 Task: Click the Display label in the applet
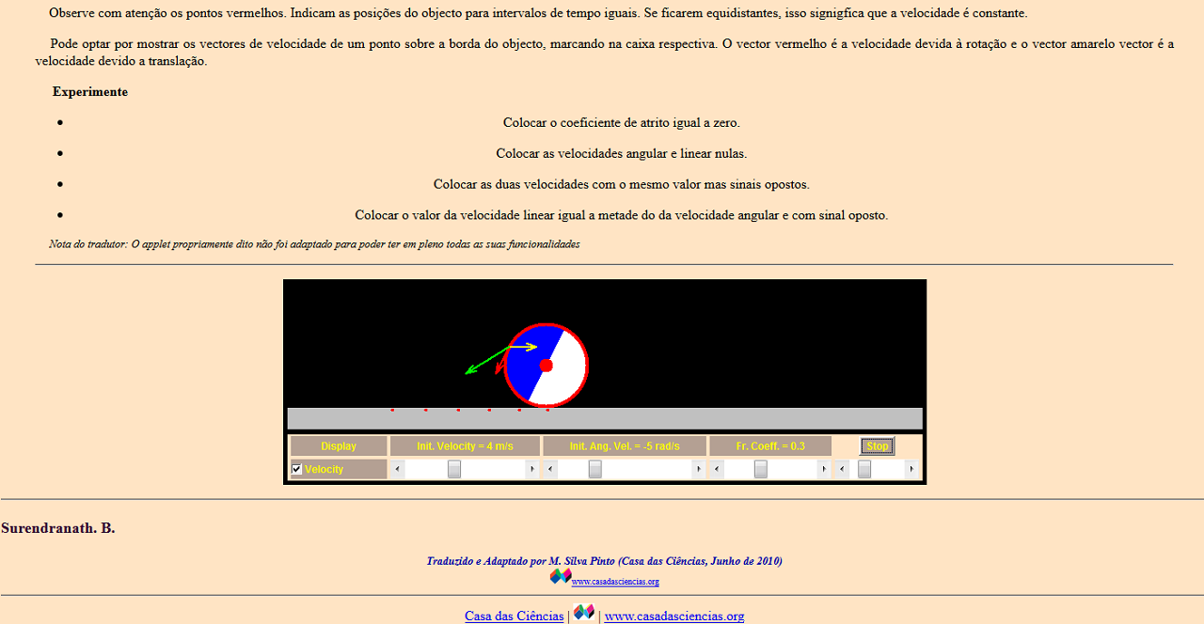click(x=339, y=445)
